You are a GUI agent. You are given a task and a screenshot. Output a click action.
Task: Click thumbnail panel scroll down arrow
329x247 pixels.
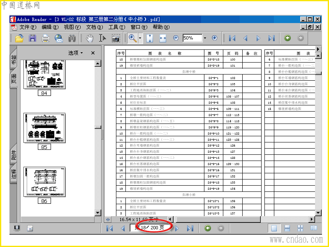click(x=98, y=212)
